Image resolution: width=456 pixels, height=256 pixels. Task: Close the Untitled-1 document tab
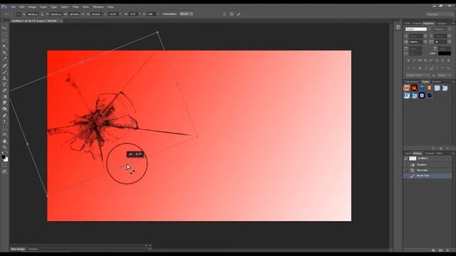(x=61, y=21)
